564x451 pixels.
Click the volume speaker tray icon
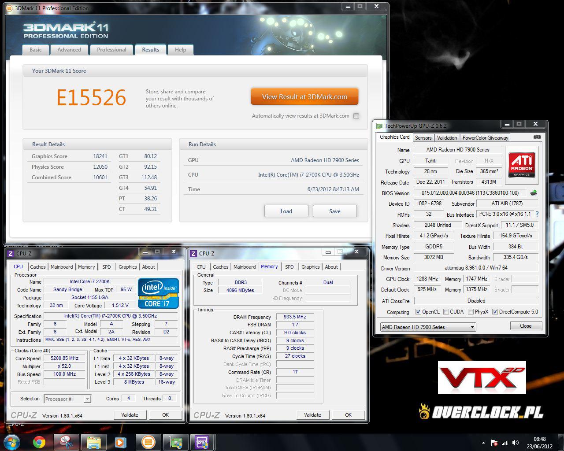coord(516,443)
